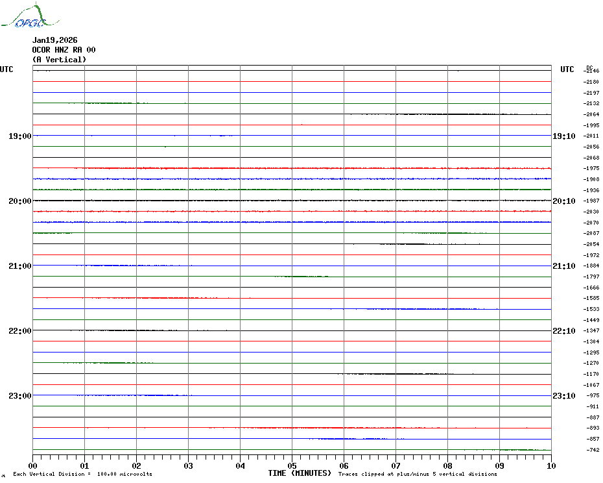This screenshot has height=483, width=603.
Task: Click the -742 DC offset value
Action: (x=593, y=450)
